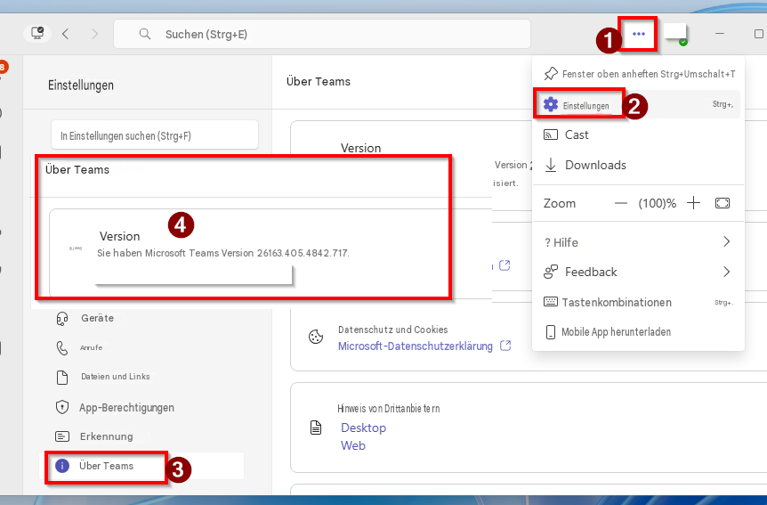
Task: Click the back navigation arrow
Action: click(x=66, y=34)
